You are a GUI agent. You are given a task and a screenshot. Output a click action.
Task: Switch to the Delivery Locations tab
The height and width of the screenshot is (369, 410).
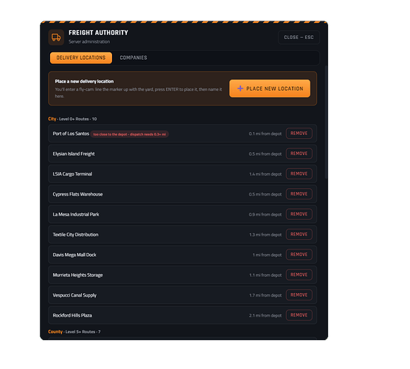[81, 58]
